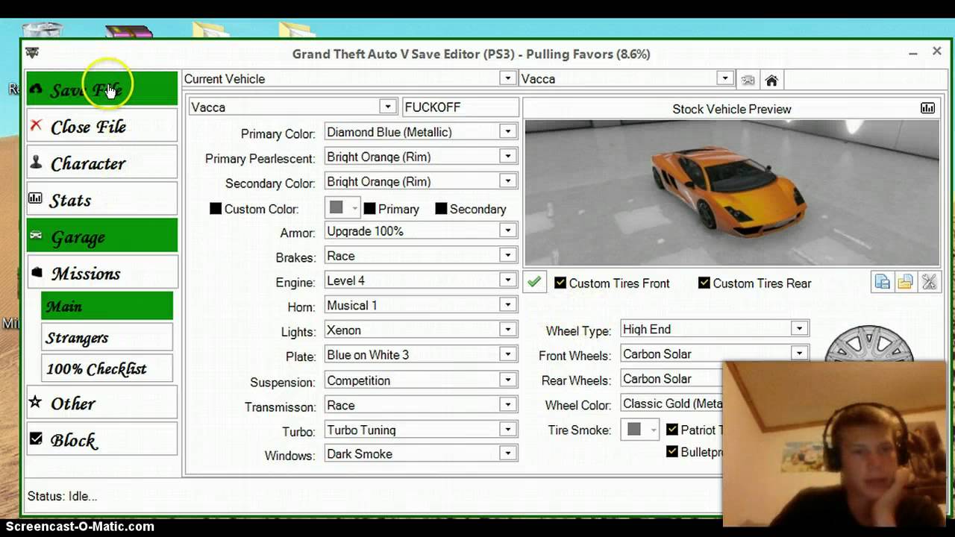The height and width of the screenshot is (537, 955).
Task: Open the Front Wheels dropdown
Action: point(799,354)
